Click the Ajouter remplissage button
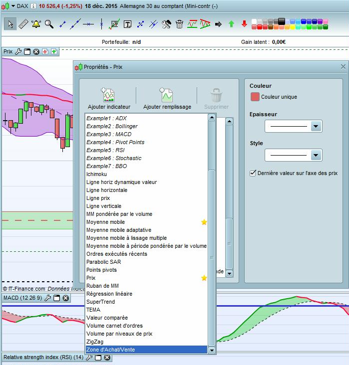349x365 pixels. click(x=167, y=99)
